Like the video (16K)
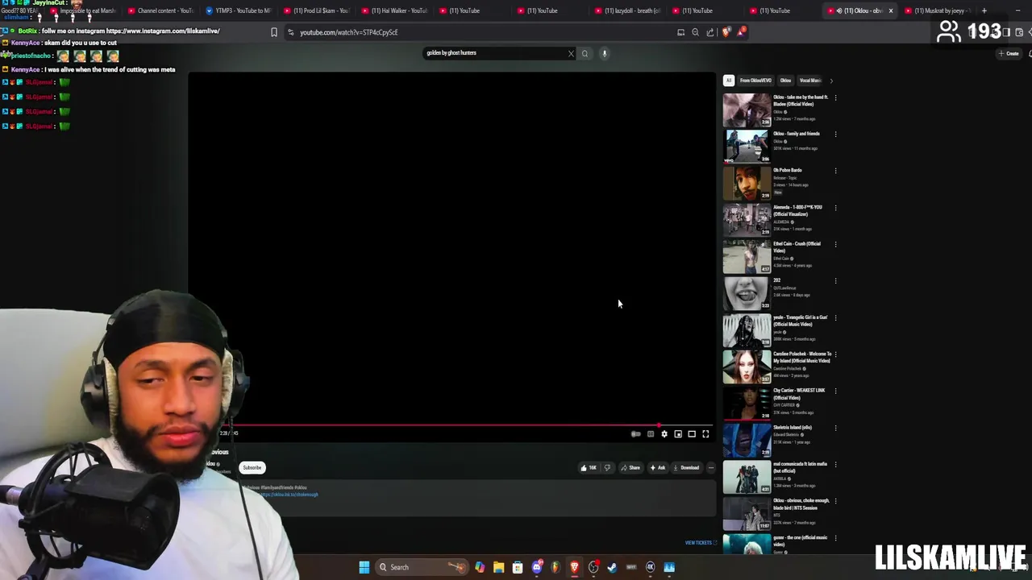The height and width of the screenshot is (580, 1032). [589, 467]
